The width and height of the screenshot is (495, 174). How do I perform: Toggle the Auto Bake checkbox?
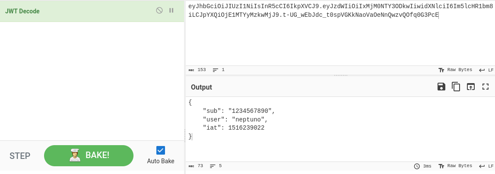point(161,150)
